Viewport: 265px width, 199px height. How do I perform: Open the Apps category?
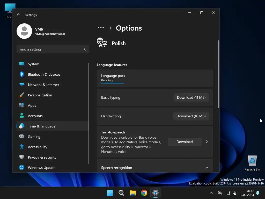pos(53,105)
